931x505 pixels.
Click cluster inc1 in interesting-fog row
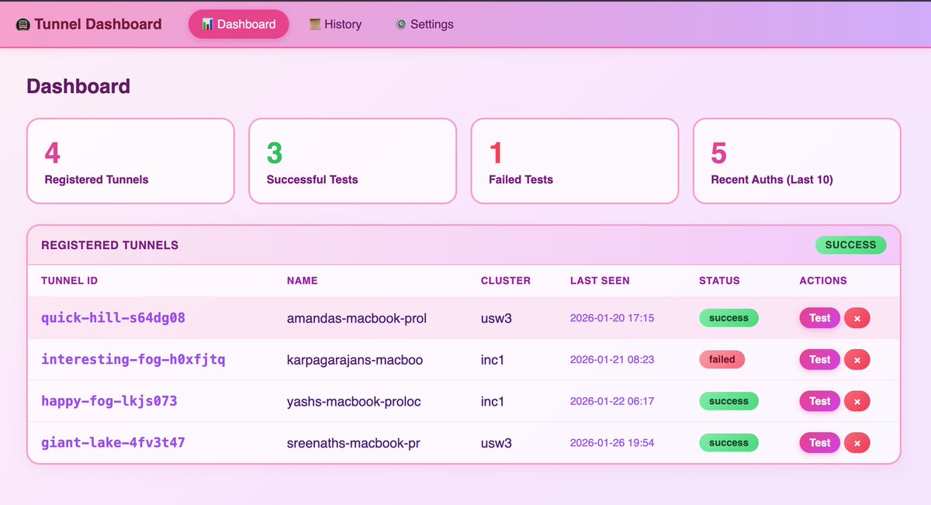click(493, 360)
